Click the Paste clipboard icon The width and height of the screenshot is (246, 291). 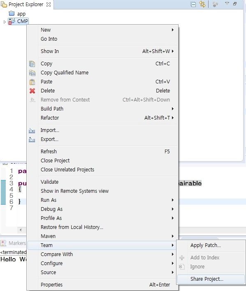pos(32,82)
